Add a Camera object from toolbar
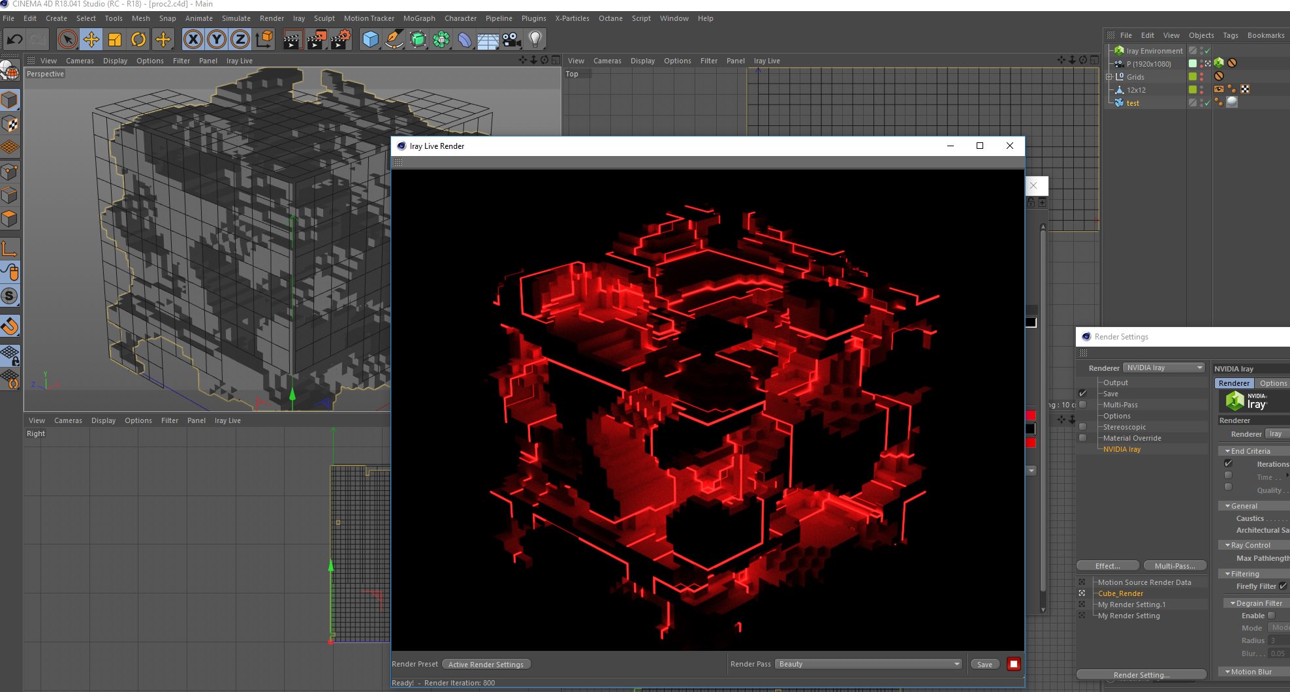This screenshot has height=692, width=1290. tap(512, 40)
